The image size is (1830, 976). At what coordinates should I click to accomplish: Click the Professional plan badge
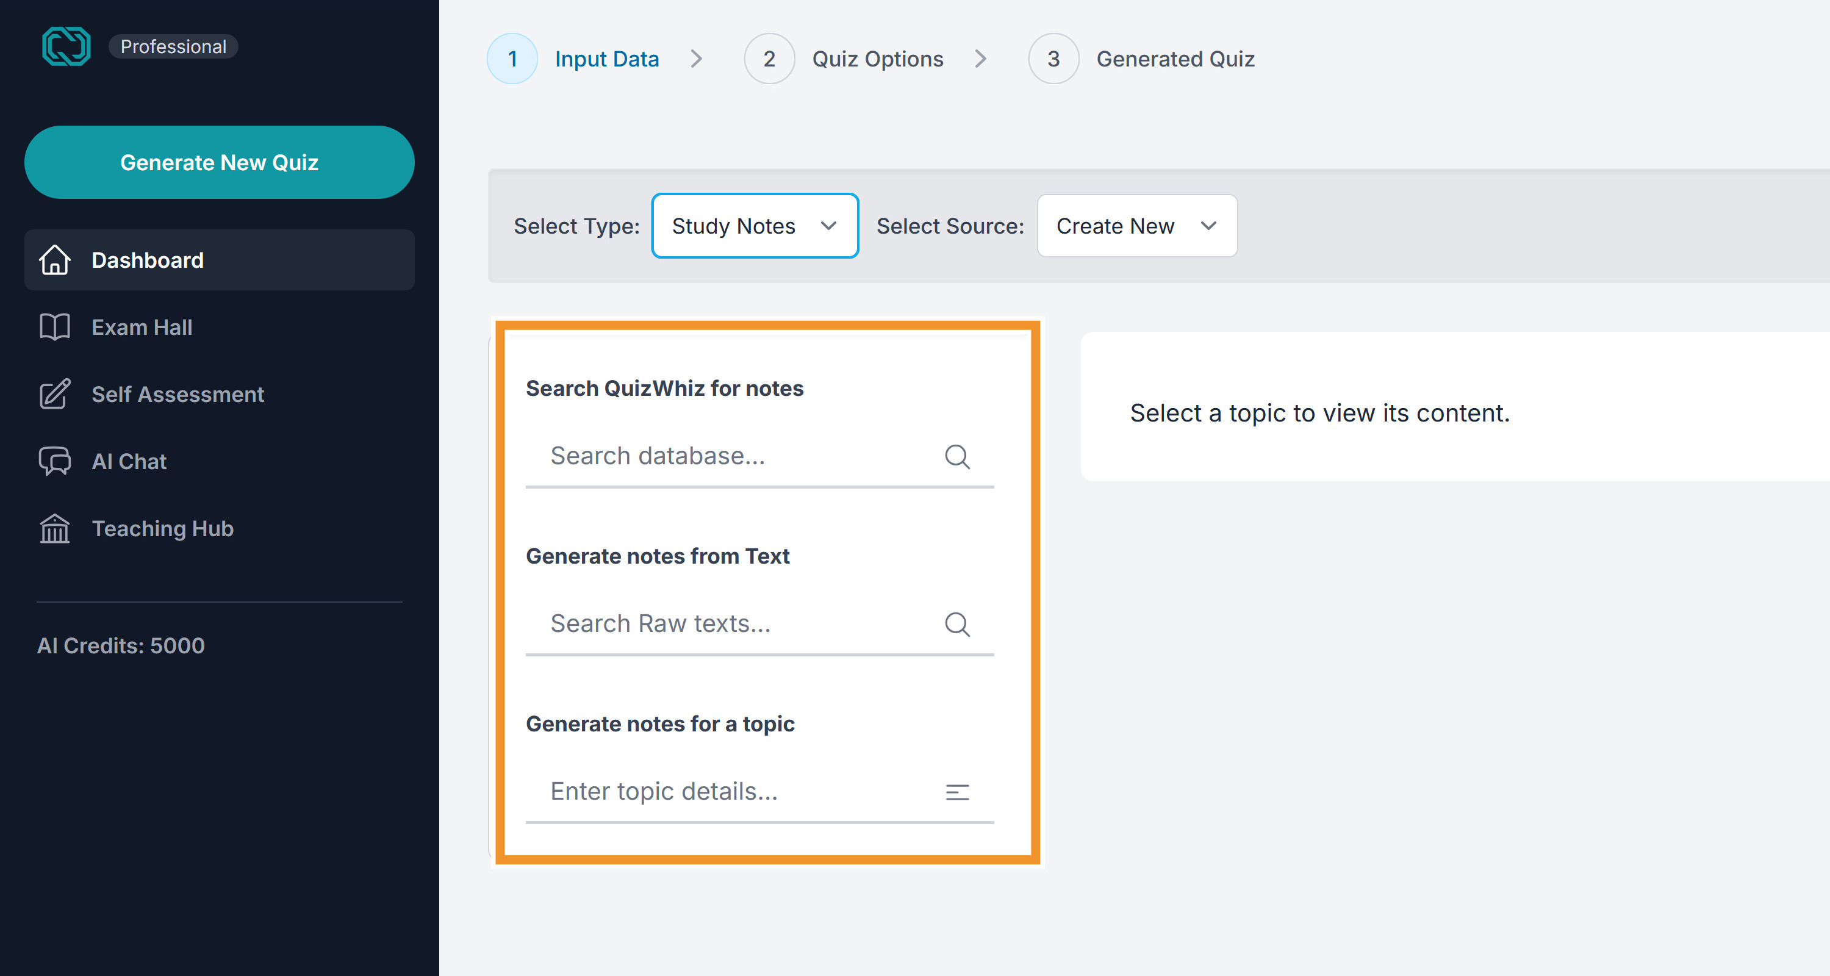point(173,47)
